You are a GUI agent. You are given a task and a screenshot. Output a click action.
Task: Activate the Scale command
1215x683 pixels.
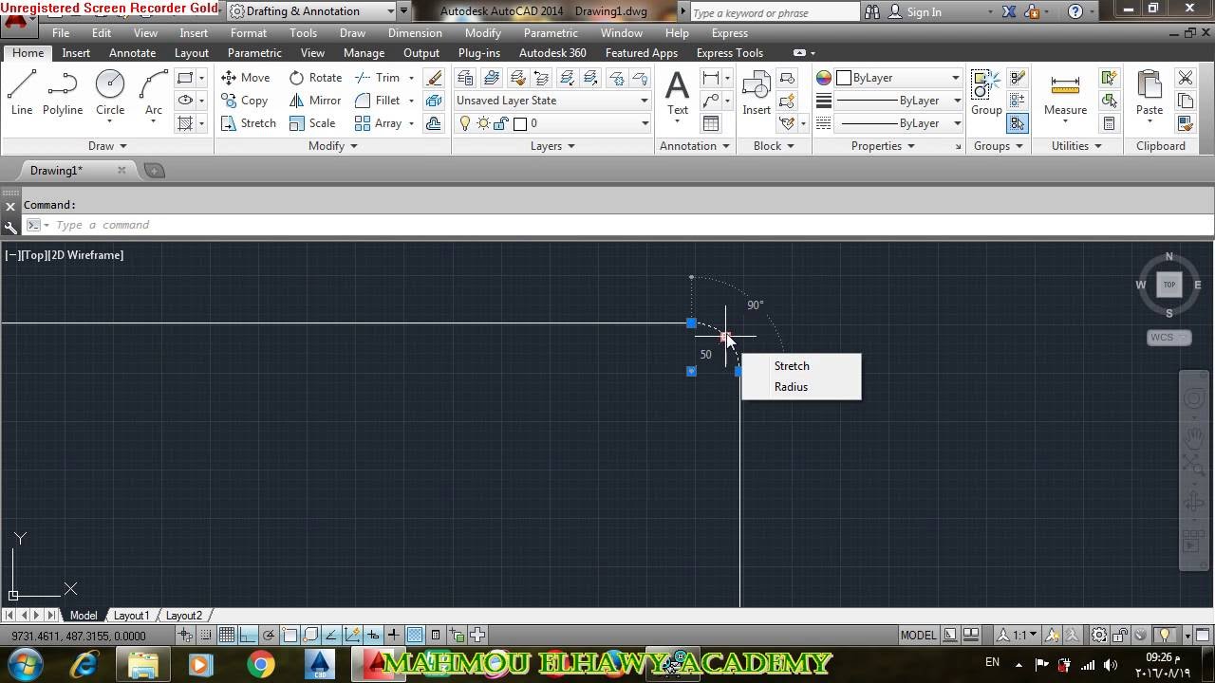click(x=313, y=123)
